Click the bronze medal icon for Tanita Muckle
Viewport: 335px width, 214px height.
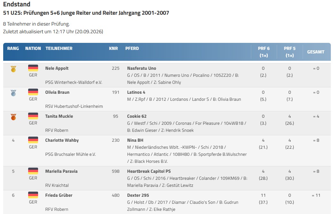coord(13,117)
